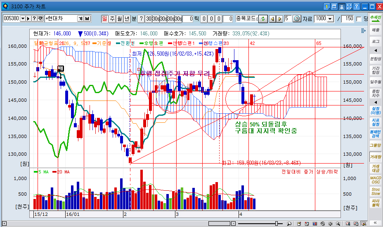This screenshot has width=383, height=227.
Task: Expand the 자료 1000 count dropdown
Action: tap(330, 19)
